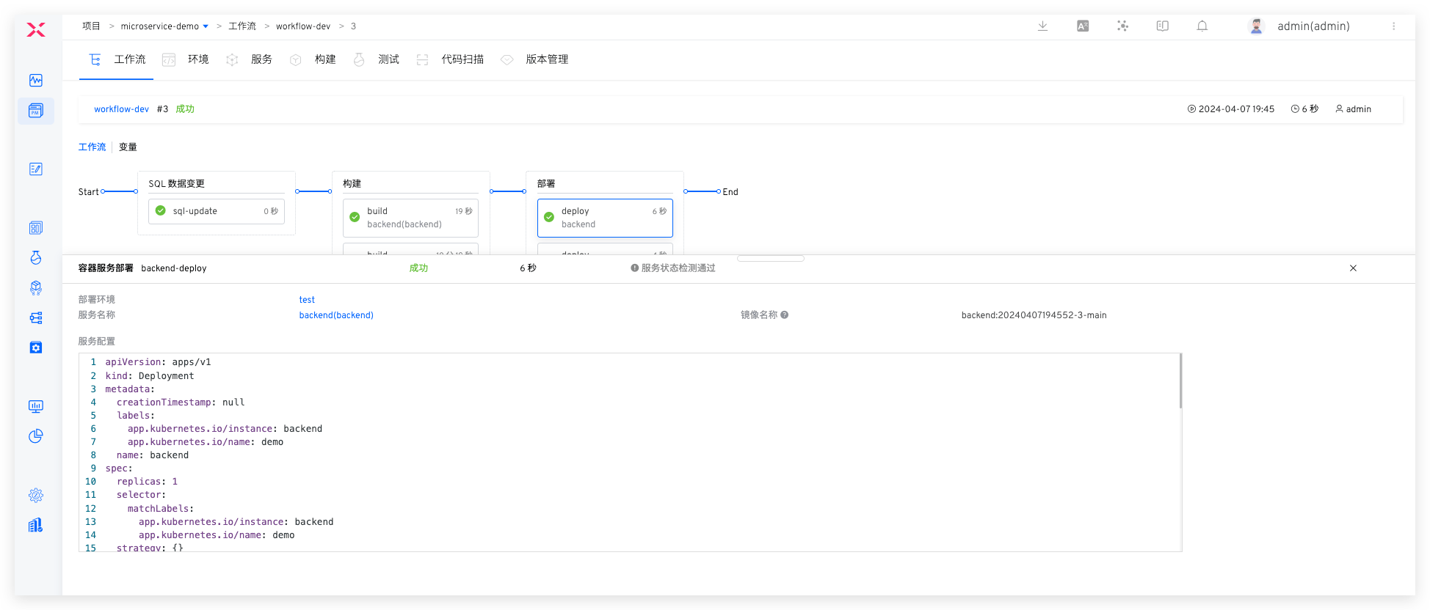
Task: Switch to the 测试 tab
Action: click(376, 59)
